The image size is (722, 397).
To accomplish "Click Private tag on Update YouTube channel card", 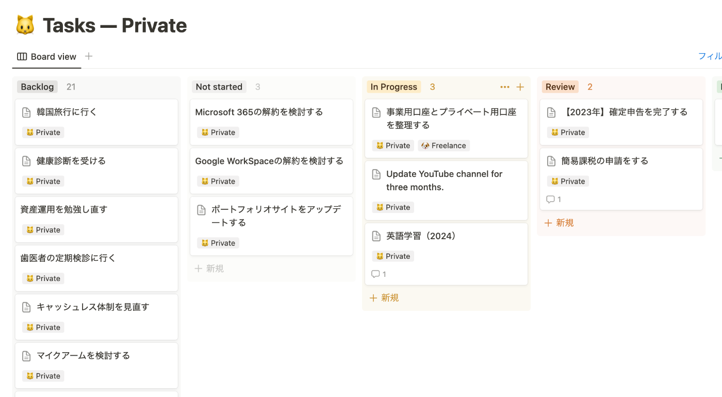I will [393, 208].
